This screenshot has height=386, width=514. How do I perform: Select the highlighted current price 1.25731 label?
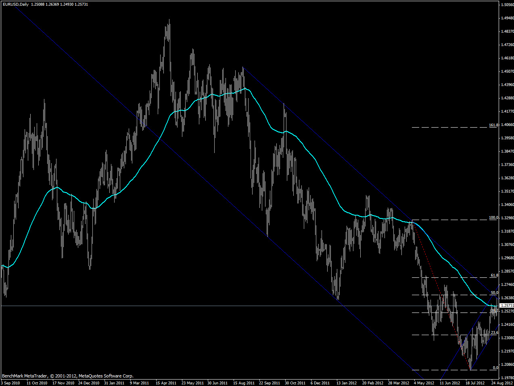tap(507, 306)
